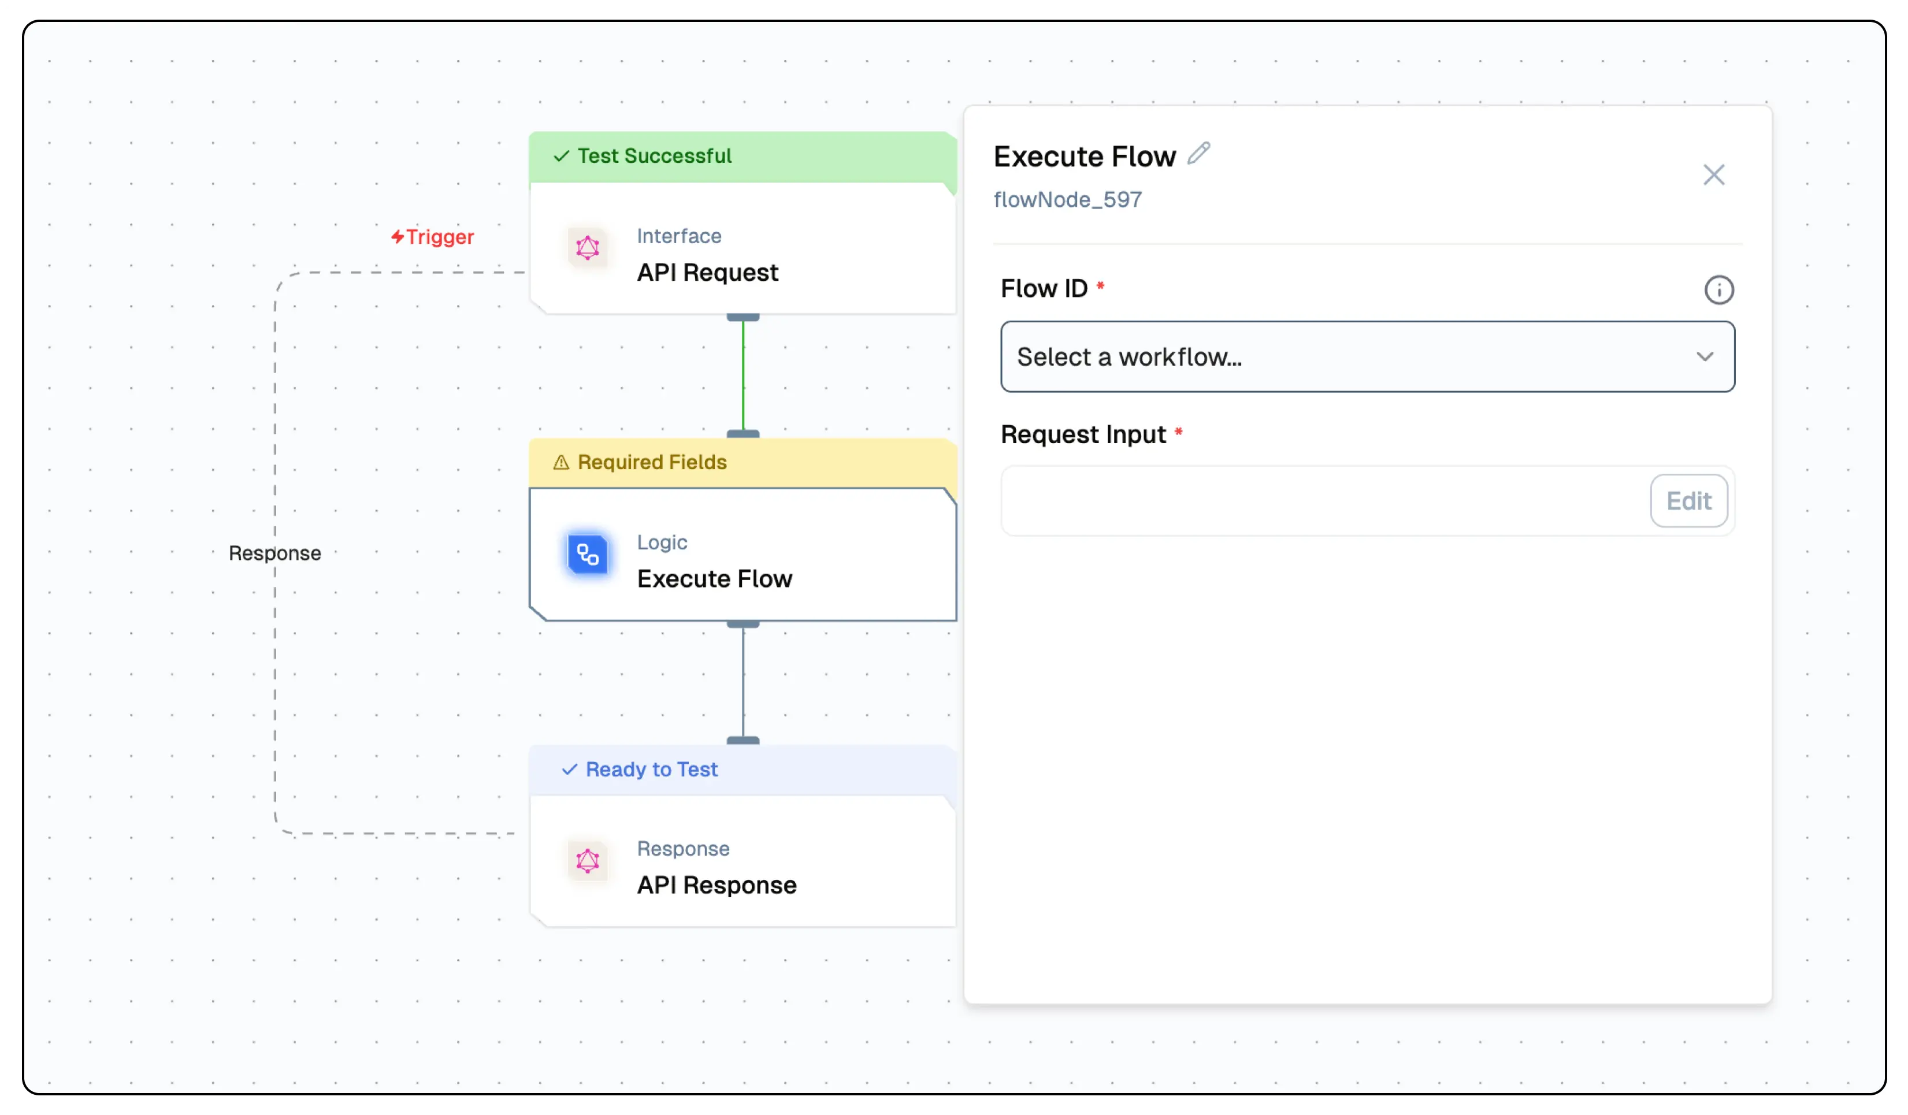
Task: Click the pencil edit icon beside Execute Flow title
Action: tap(1198, 154)
